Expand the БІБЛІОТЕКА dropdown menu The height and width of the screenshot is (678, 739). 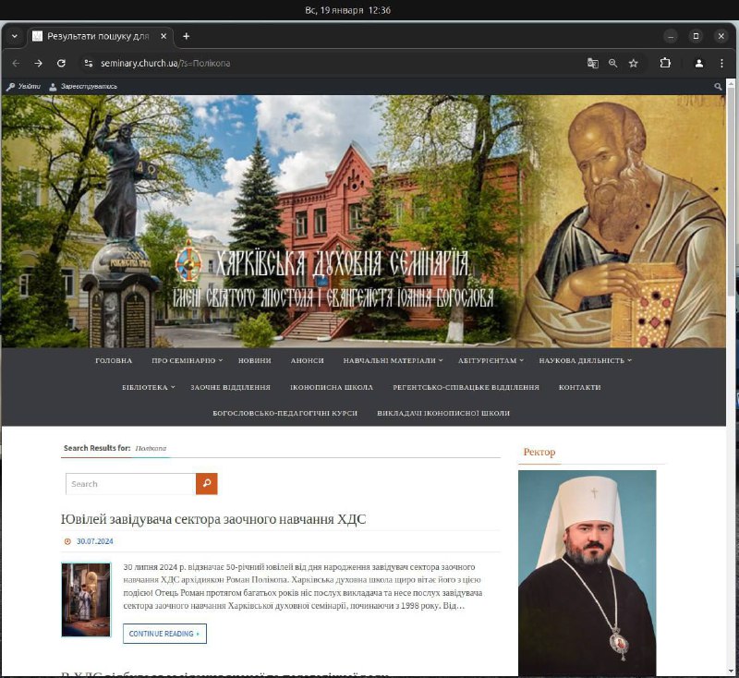pos(149,387)
